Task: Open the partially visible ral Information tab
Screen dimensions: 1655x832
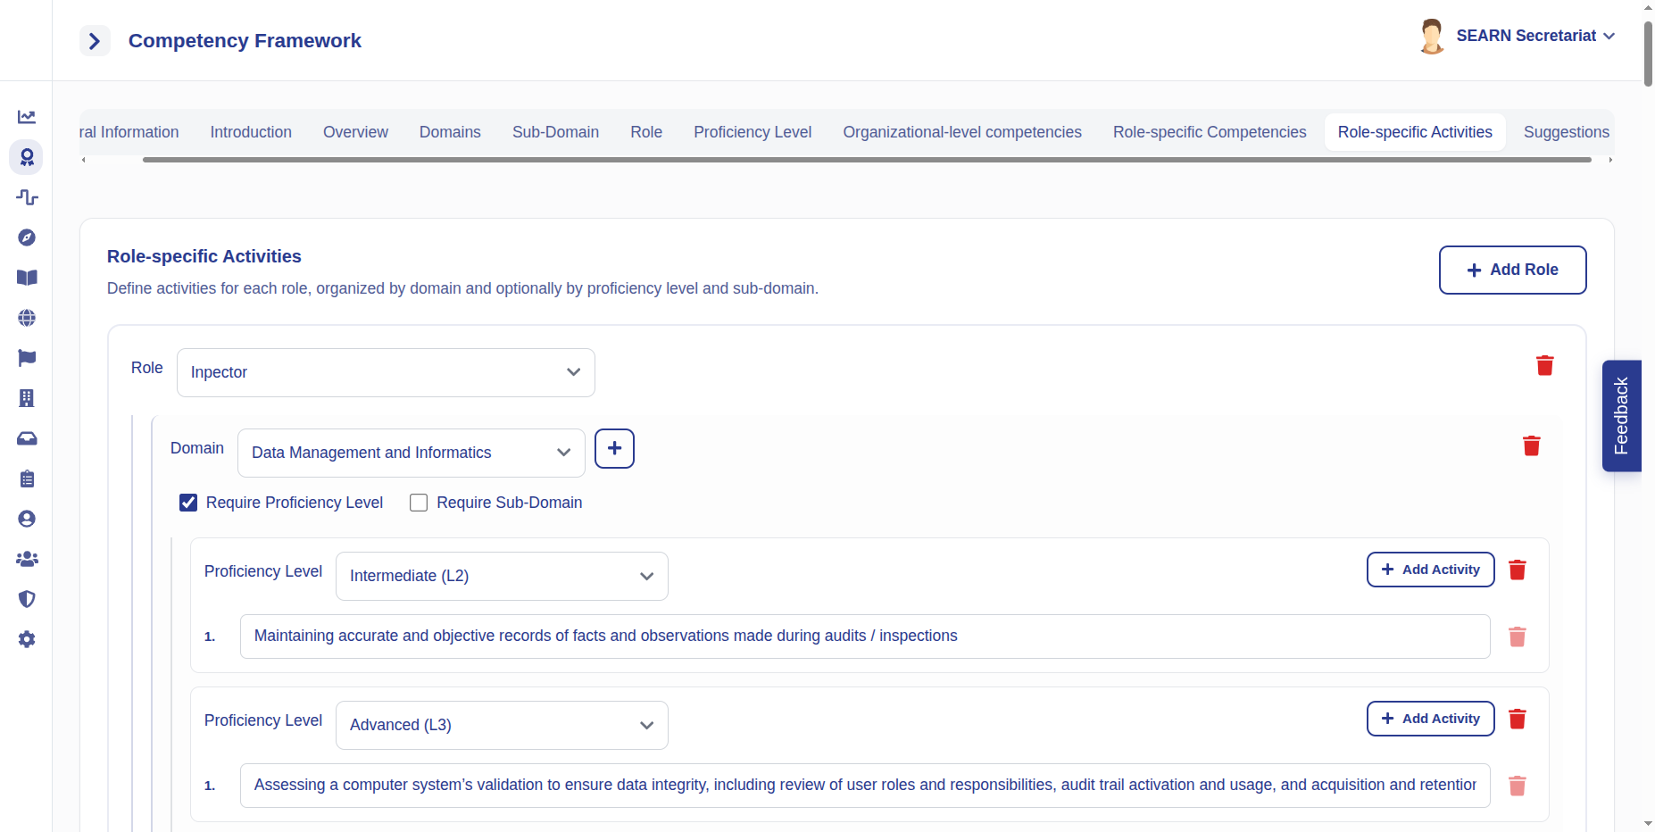Action: 129,132
